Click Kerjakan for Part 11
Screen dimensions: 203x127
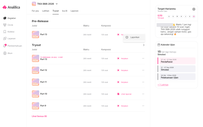point(125,82)
